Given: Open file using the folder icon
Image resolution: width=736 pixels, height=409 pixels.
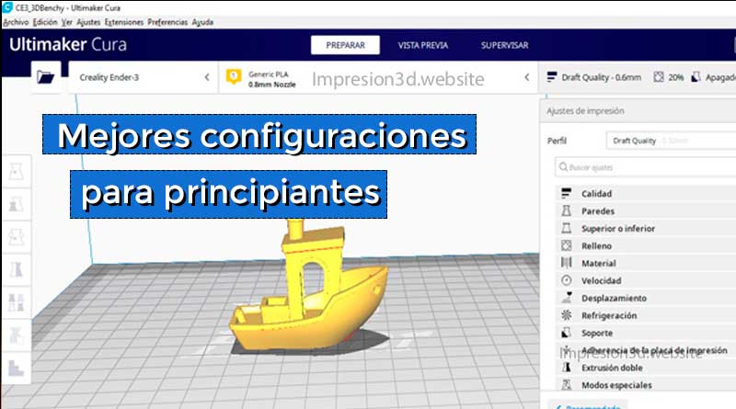Looking at the screenshot, I should [x=45, y=77].
